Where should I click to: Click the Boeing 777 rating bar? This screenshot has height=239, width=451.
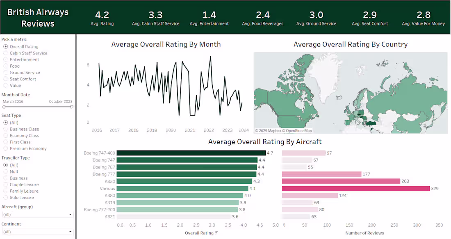187,174
